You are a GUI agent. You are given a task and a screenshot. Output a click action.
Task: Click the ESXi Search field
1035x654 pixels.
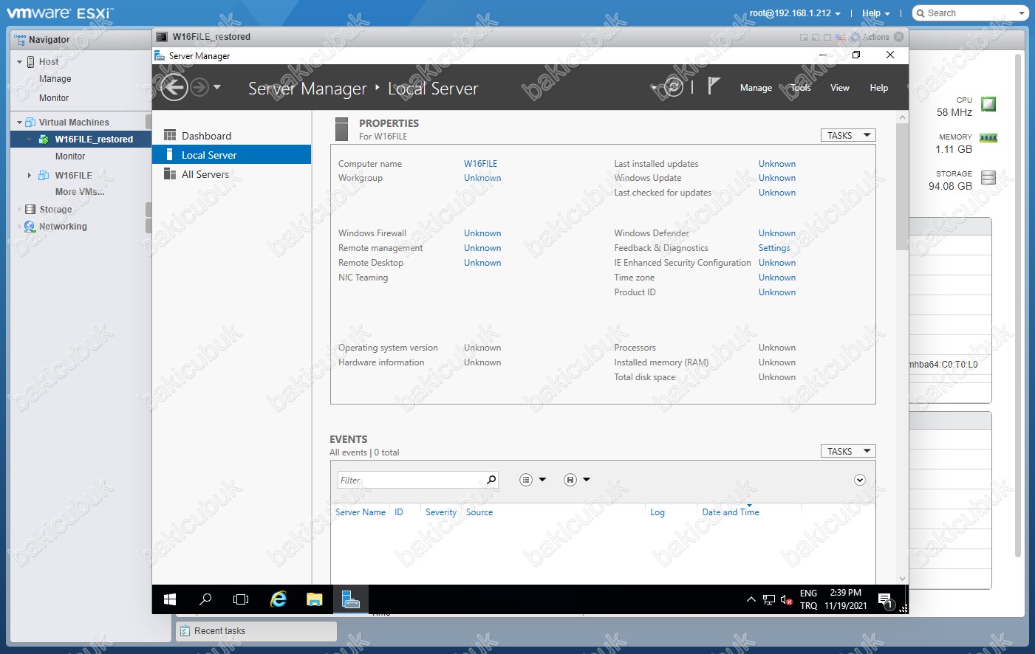tap(971, 13)
